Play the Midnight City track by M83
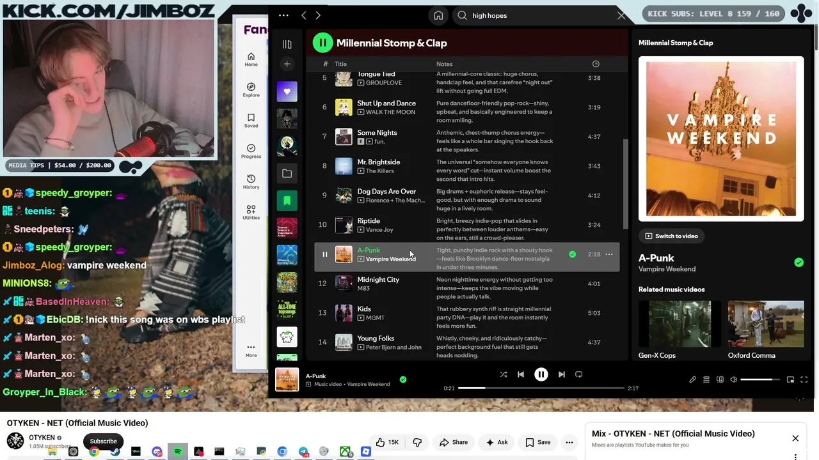 click(378, 279)
